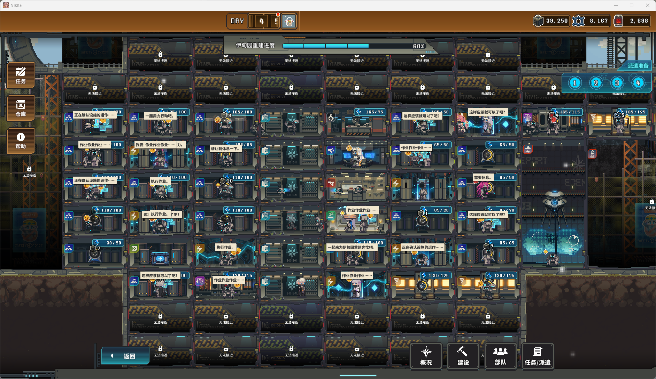Screen dimensions: 656x379
Task: Click the green sleeping-bed dormitory icon
Action: 331,216
